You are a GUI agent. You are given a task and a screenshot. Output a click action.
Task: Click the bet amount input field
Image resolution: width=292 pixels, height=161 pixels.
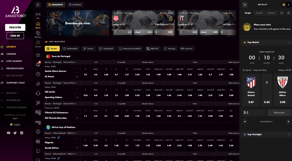click(x=254, y=113)
